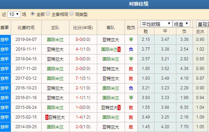The image size is (209, 132).
Task: Click the 客队 column header
Action: [111, 28]
